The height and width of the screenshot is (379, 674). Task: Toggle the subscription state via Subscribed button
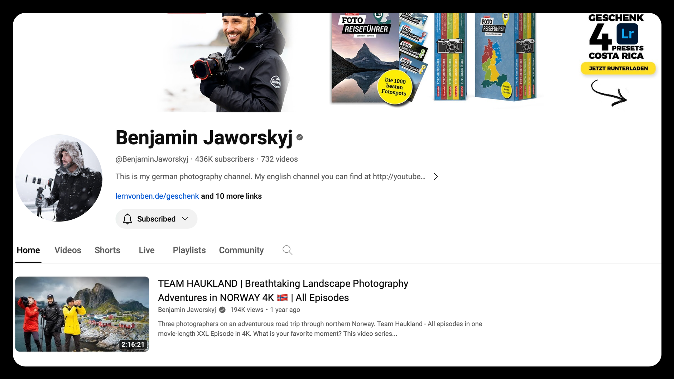(156, 219)
